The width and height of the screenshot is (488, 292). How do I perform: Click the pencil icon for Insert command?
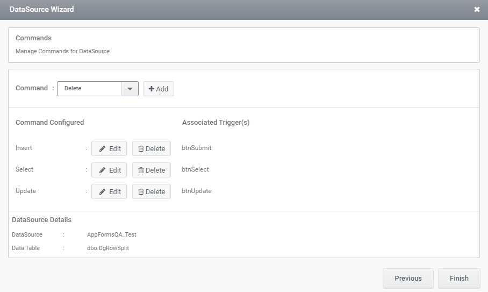tap(102, 149)
